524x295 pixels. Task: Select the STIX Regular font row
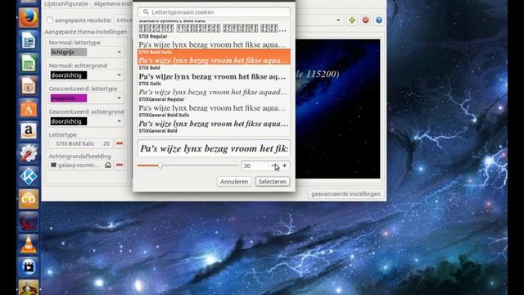(x=214, y=41)
